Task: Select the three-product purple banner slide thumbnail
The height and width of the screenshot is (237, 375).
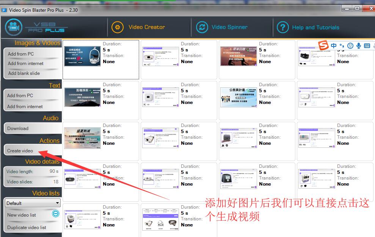Action: (x=160, y=220)
